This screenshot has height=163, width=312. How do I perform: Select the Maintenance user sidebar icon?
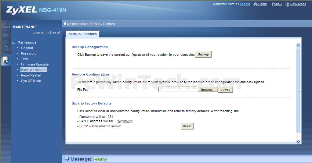(6, 60)
